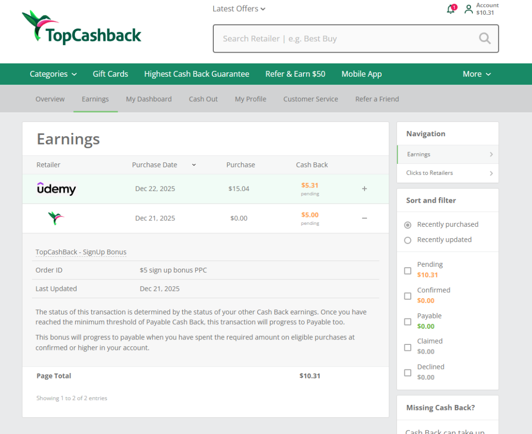Check the Claimed filter checkbox
Screen dimensions: 532x434
[x=408, y=347]
